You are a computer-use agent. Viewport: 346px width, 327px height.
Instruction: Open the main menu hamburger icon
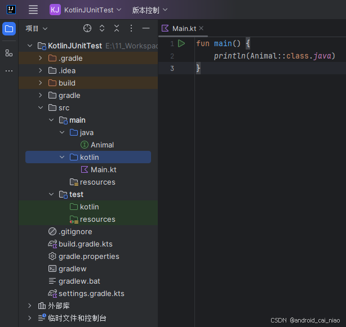pyautogui.click(x=33, y=10)
